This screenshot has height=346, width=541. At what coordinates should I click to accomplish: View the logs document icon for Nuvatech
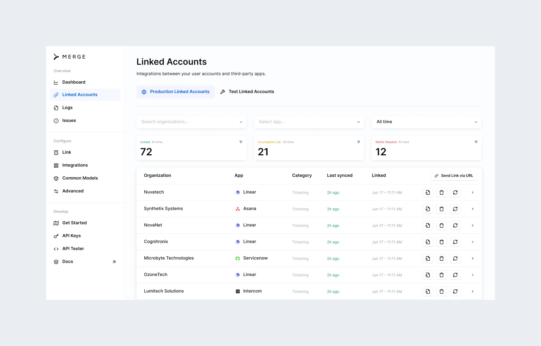click(428, 192)
